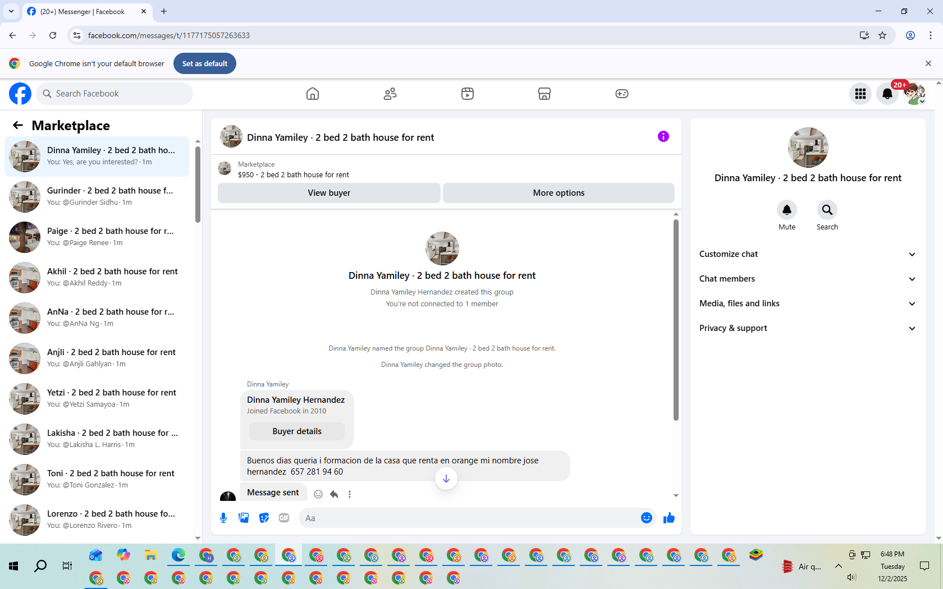Image resolution: width=943 pixels, height=589 pixels.
Task: Open AnNa 2 bed 2 bath chat
Action: point(97,318)
